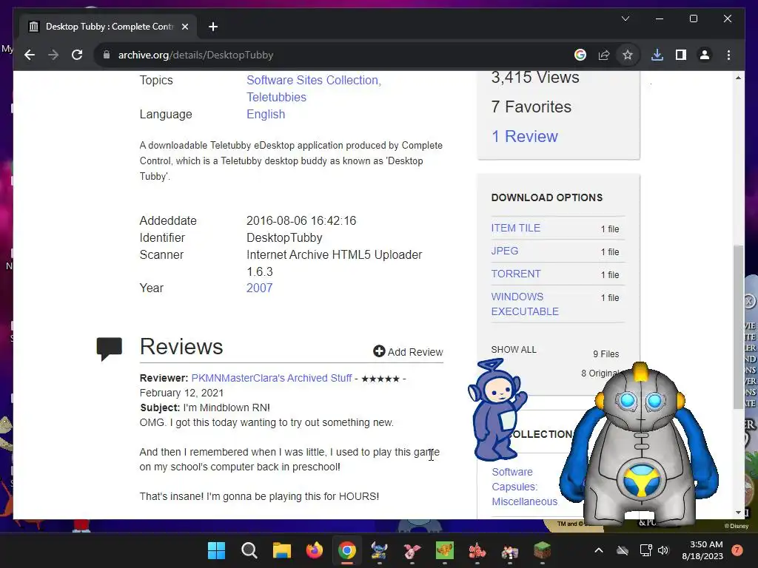Open the tab search chevron
Image resolution: width=758 pixels, height=568 pixels.
(625, 18)
